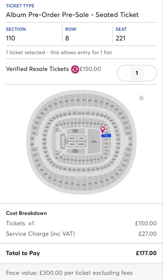163x280 pixels.
Task: Click upper-tier section 540 on map
Action: point(32,139)
